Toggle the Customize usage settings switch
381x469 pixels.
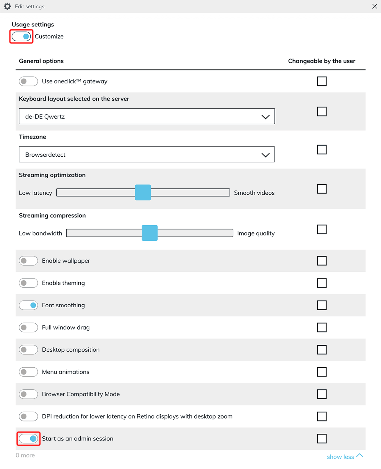click(x=21, y=37)
